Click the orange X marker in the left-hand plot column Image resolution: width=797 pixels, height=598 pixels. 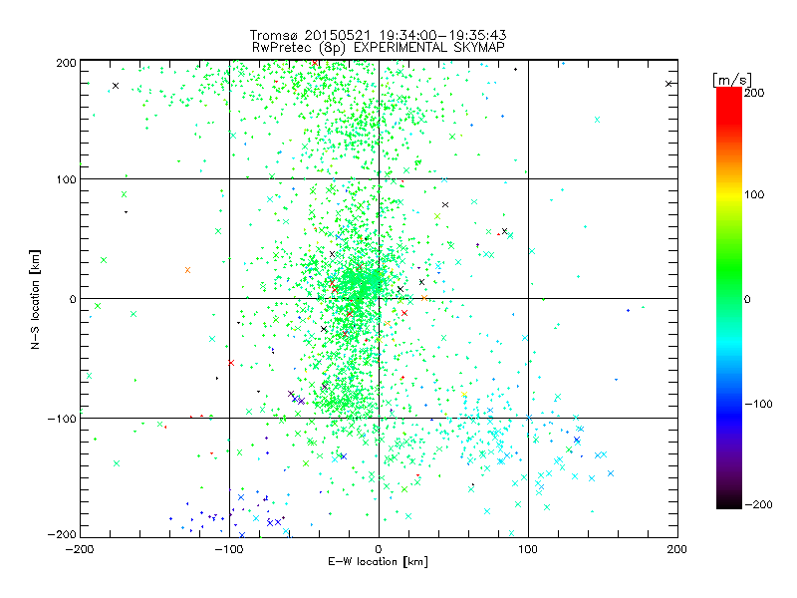187,270
